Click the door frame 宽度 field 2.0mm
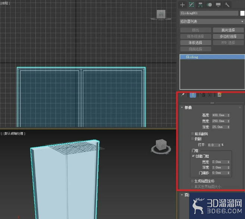Image resolution: width=245 pixels, height=219 pixels. tap(219, 162)
